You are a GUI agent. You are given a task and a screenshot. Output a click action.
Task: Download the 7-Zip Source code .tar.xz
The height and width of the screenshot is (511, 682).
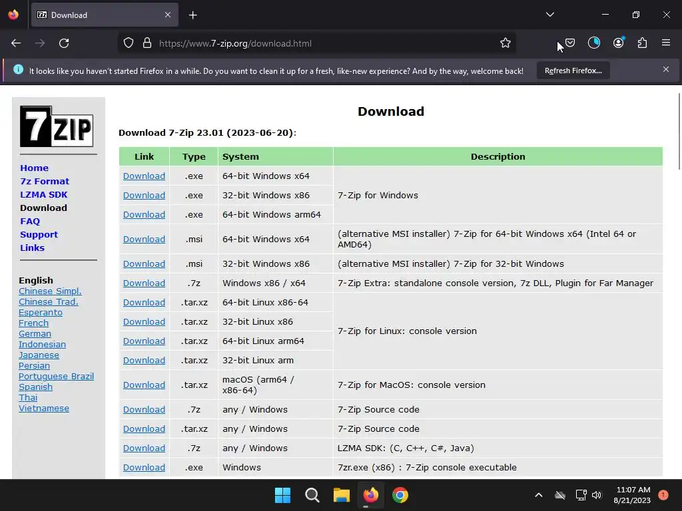coord(144,429)
